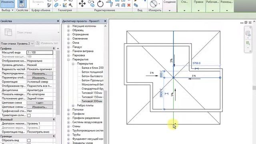Viewport: 256px width, 144px height.
Task: Collapse the Границы properties group
Action: (x=54, y=136)
